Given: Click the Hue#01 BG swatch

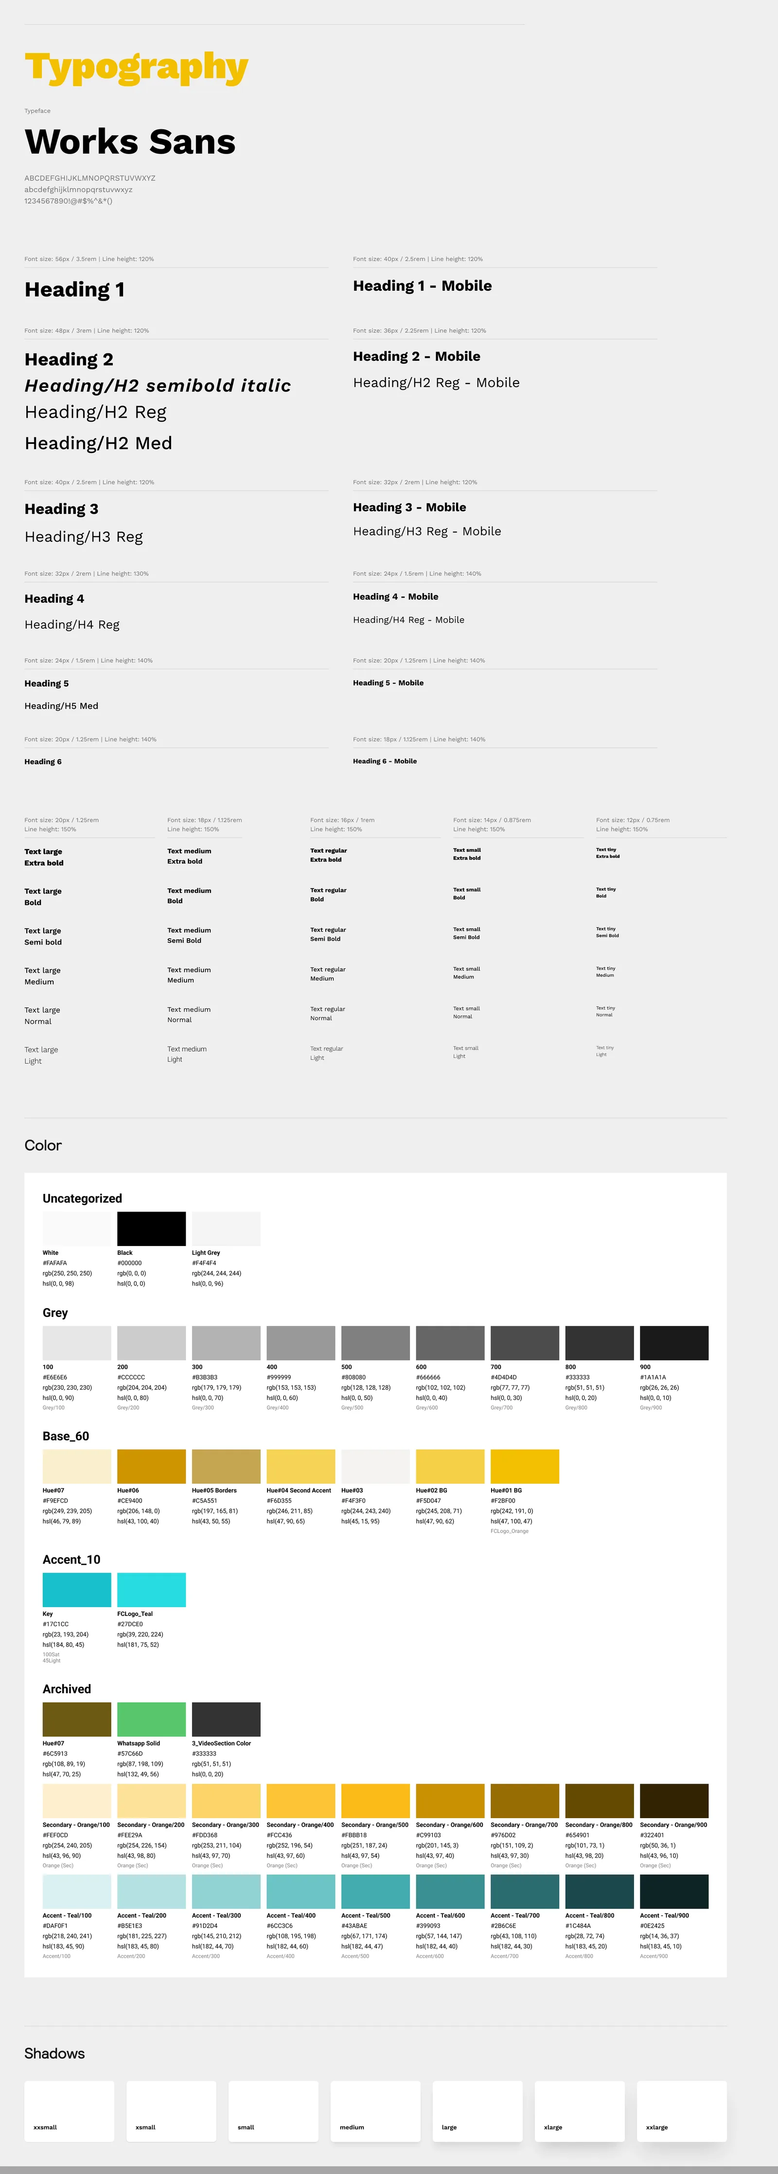Looking at the screenshot, I should 525,1466.
